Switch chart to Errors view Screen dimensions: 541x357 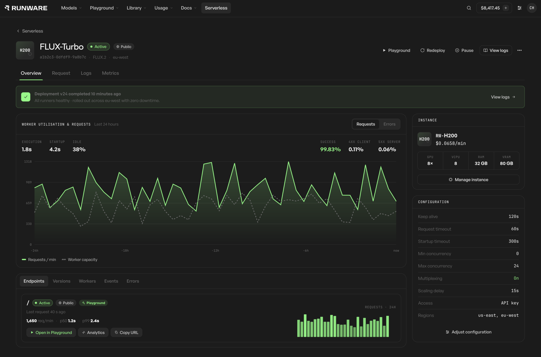pyautogui.click(x=389, y=124)
